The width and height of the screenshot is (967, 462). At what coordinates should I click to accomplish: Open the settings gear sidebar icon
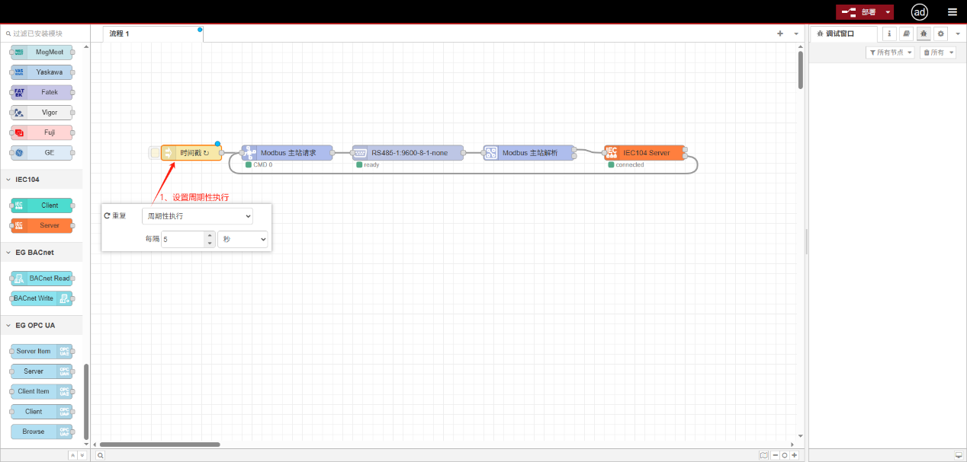(x=940, y=33)
